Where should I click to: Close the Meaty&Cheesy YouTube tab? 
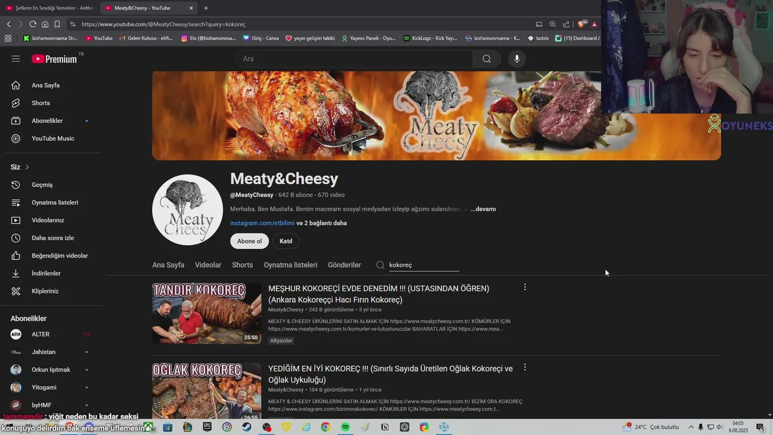tap(191, 8)
